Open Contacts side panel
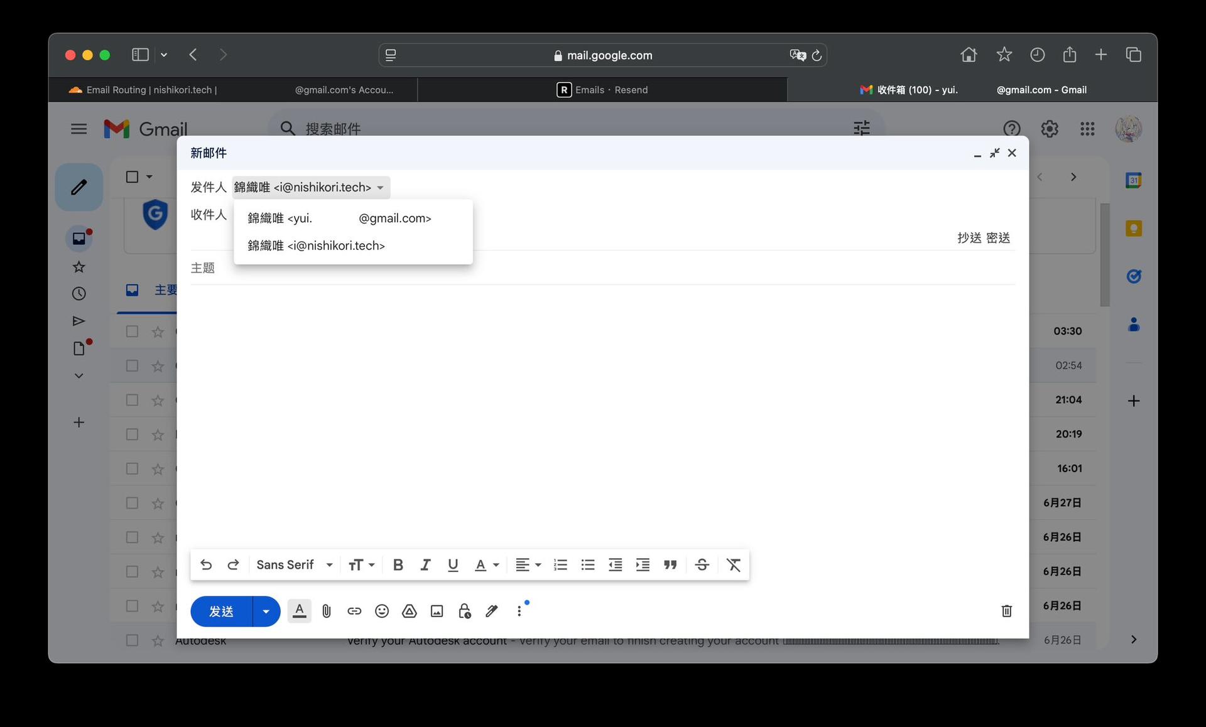 point(1133,325)
